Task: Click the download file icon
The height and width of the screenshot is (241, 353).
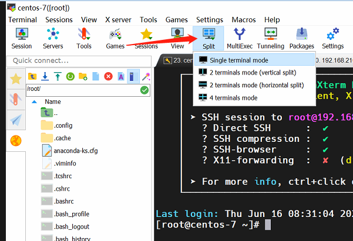Action: [x=45, y=76]
